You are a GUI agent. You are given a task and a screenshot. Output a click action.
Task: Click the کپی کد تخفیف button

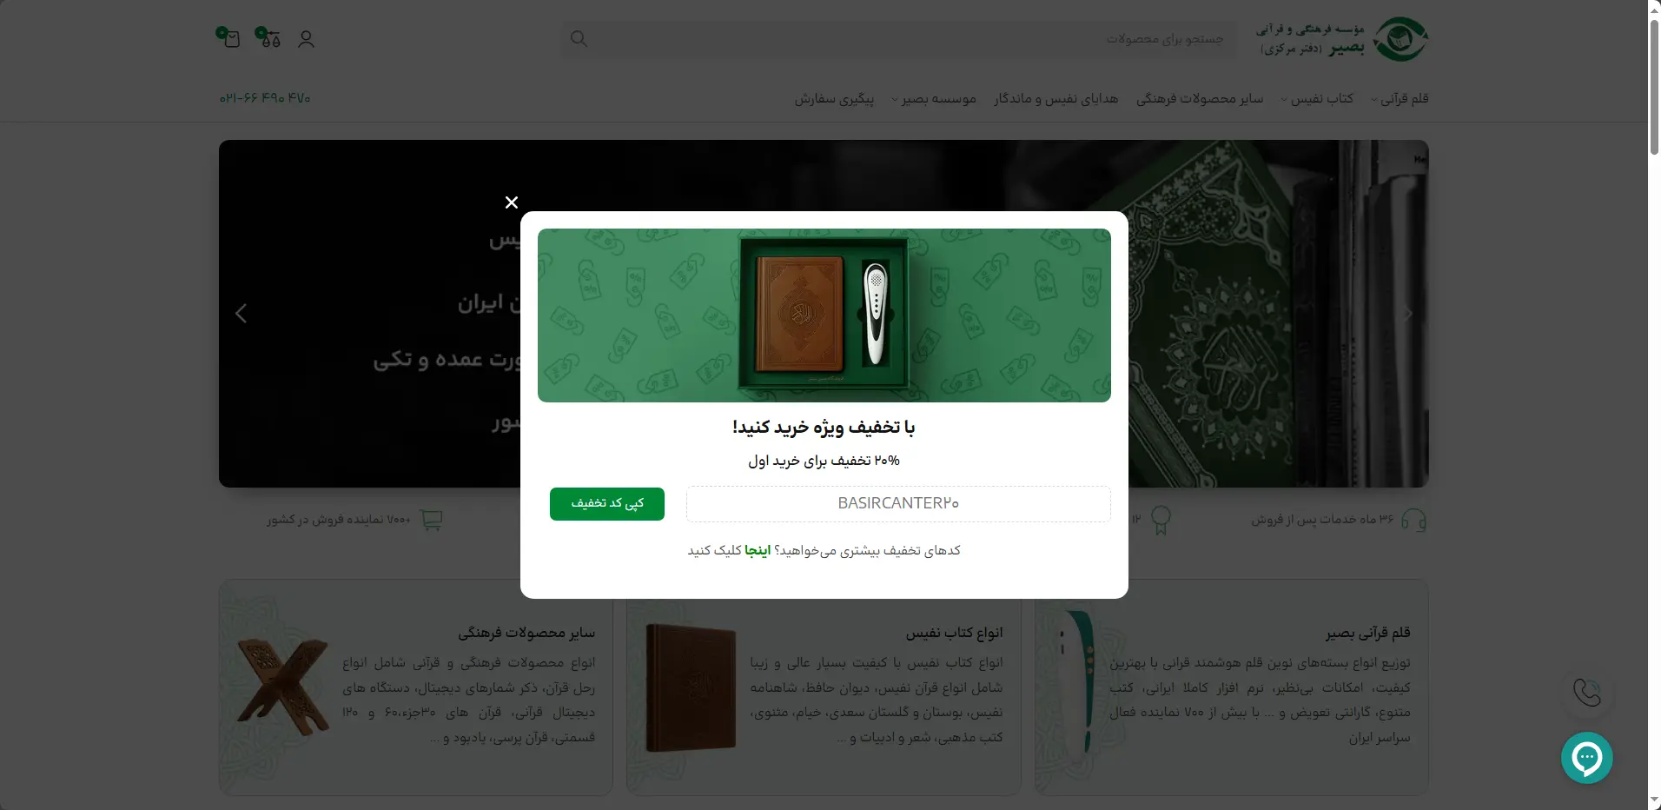[x=607, y=504]
